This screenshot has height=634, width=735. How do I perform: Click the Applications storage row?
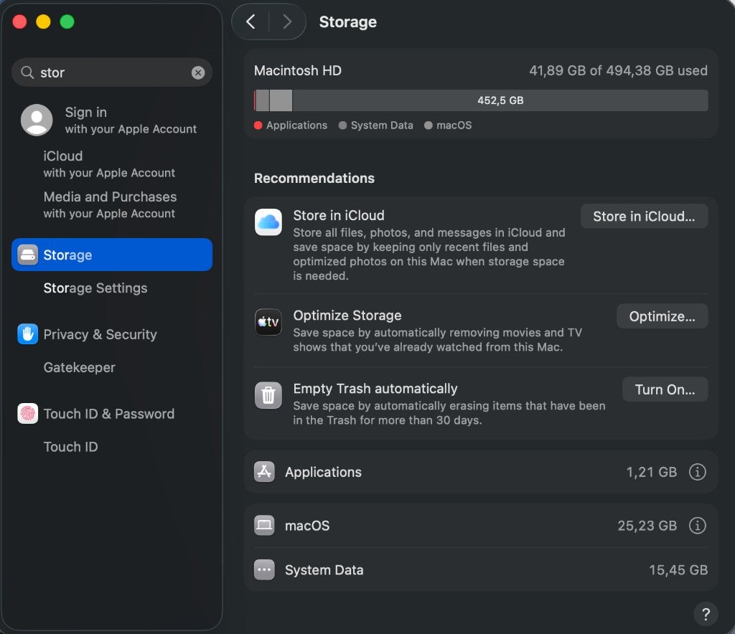[481, 472]
